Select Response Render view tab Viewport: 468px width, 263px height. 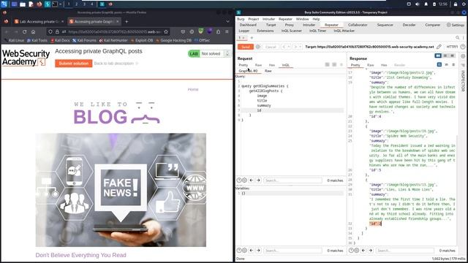tap(399, 65)
